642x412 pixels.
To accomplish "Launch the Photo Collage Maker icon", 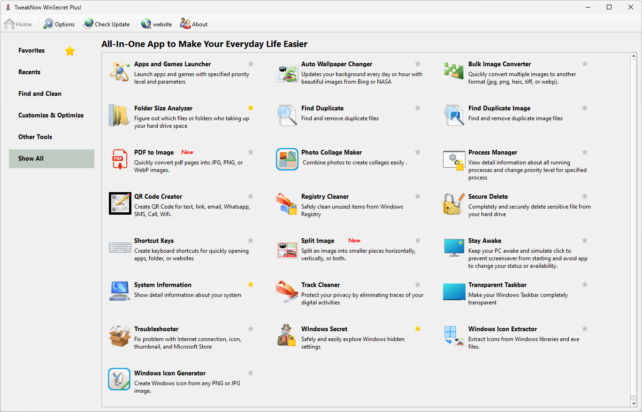I will click(x=287, y=159).
